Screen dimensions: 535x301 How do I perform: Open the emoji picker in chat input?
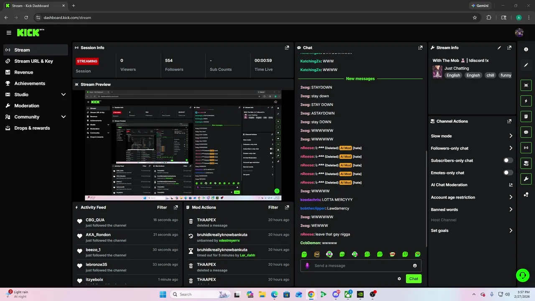[415, 265]
